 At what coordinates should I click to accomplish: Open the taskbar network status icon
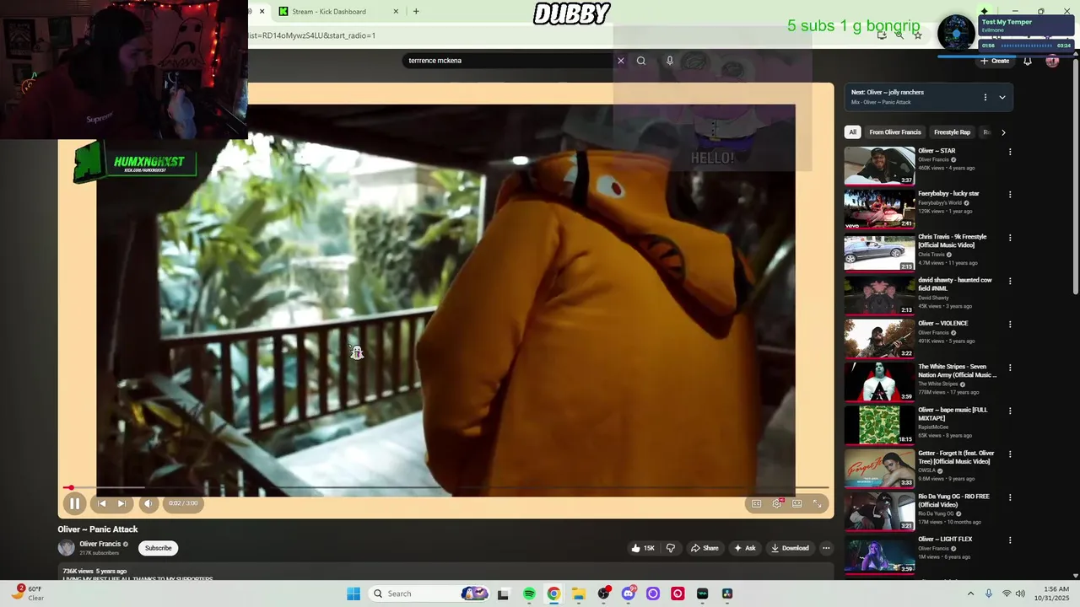(1006, 594)
